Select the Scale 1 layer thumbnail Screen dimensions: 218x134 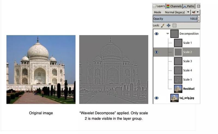[178, 43]
